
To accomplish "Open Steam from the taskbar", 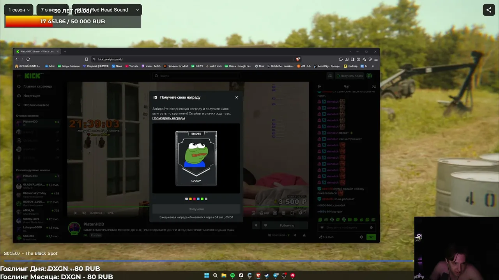I will pyautogui.click(x=267, y=275).
